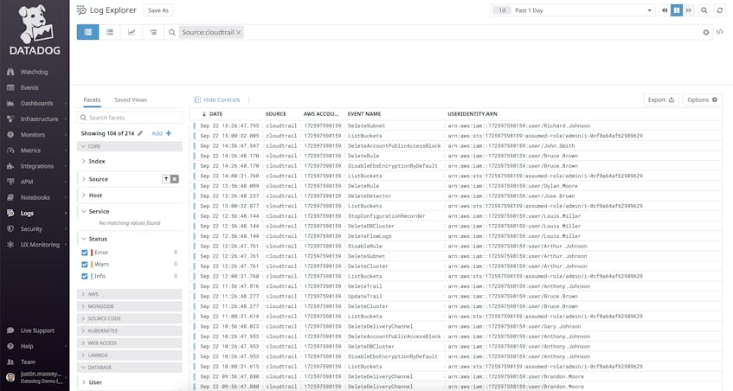Edit the shown facets pencil icon
The image size is (733, 391).
tap(140, 133)
